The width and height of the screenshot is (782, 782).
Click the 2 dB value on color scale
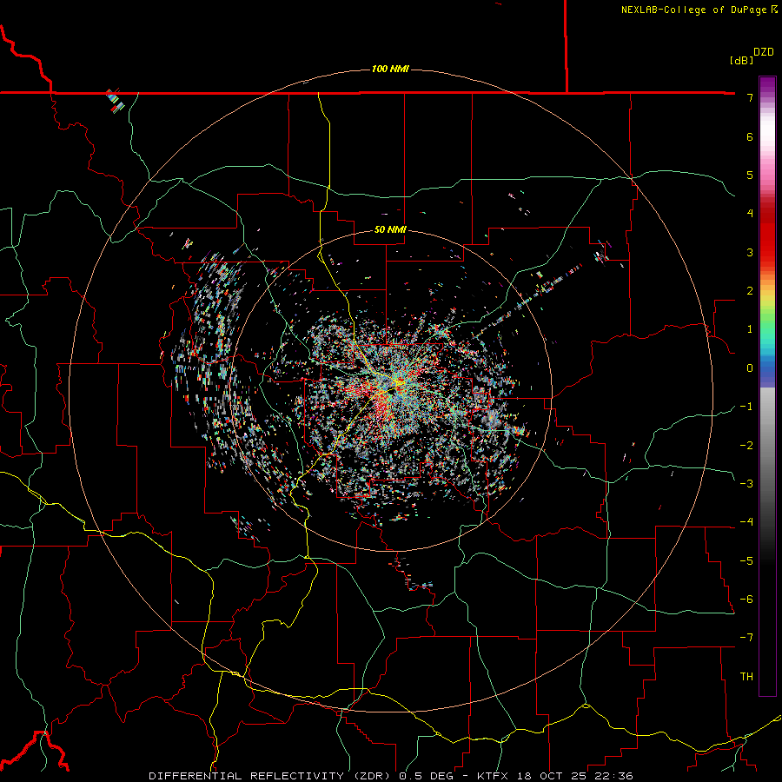[x=750, y=291]
